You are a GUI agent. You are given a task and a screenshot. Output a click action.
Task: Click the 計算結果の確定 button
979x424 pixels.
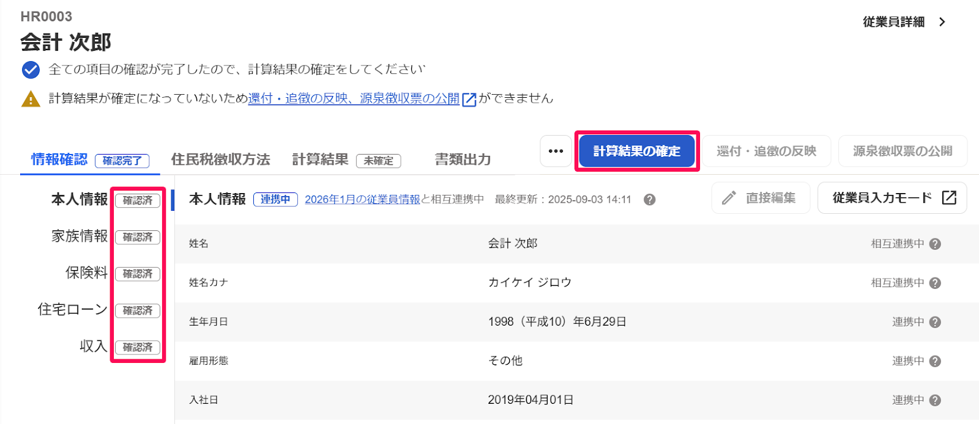pyautogui.click(x=637, y=151)
